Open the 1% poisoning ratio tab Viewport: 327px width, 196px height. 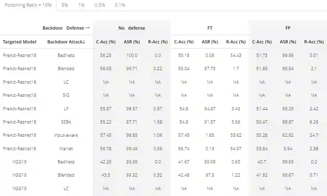pyautogui.click(x=81, y=5)
